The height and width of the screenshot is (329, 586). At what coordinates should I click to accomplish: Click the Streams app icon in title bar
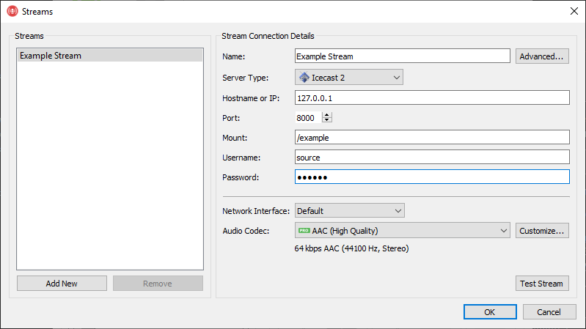coord(12,12)
